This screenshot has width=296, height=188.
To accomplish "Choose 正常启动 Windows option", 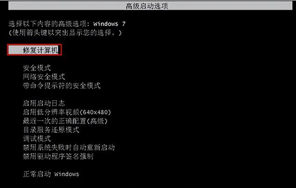I will [x=51, y=174].
